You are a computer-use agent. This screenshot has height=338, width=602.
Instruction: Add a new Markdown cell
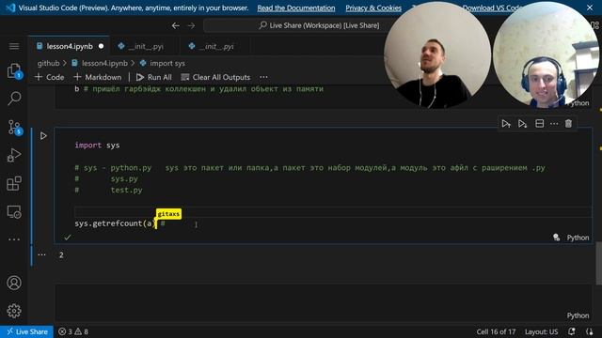[x=98, y=77]
